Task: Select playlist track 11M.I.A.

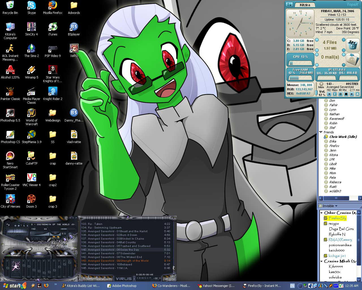Action: [126, 268]
